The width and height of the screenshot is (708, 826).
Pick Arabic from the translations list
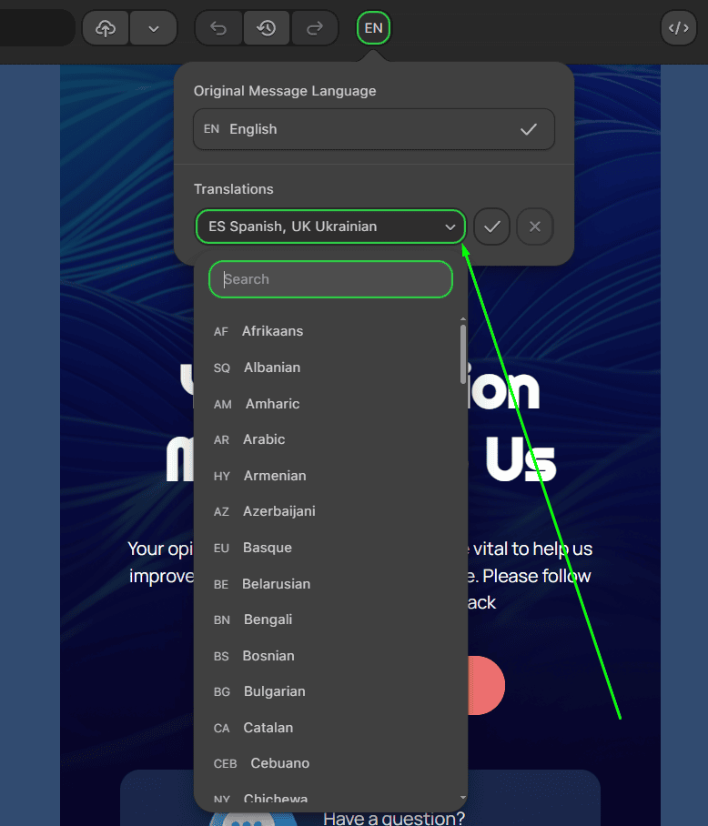264,439
